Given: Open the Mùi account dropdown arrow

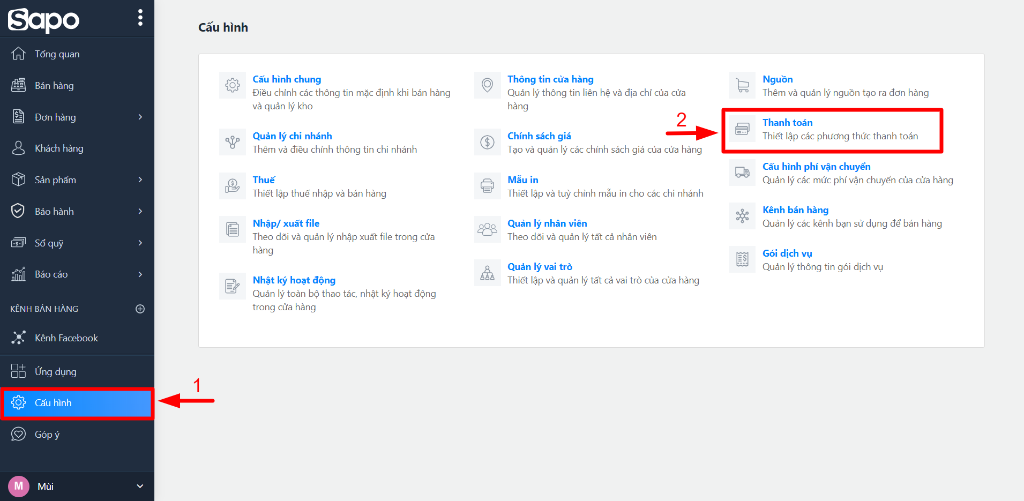Looking at the screenshot, I should point(140,486).
